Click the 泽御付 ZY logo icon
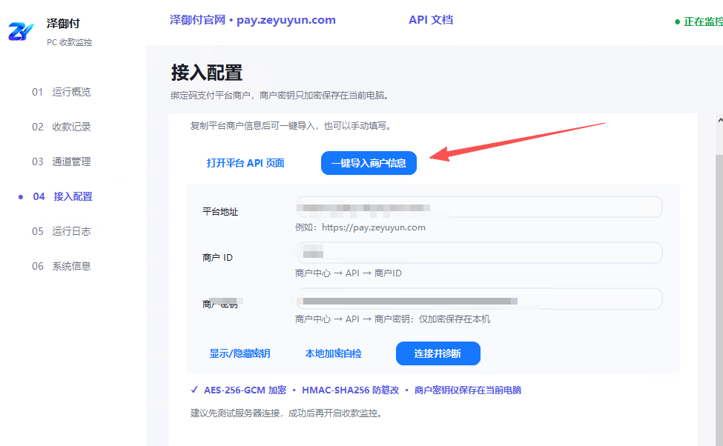This screenshot has width=723, height=446. pyautogui.click(x=22, y=31)
